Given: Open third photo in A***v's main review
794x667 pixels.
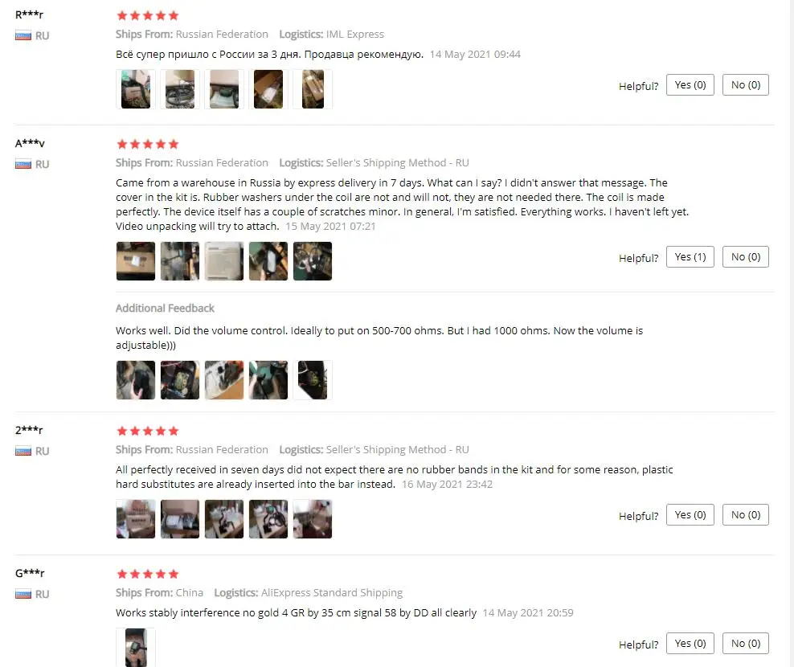Looking at the screenshot, I should coord(224,261).
